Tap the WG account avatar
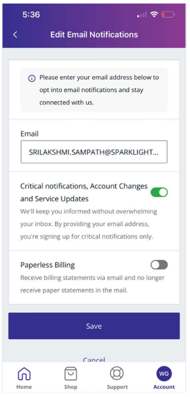This screenshot has height=397, width=190. click(164, 374)
